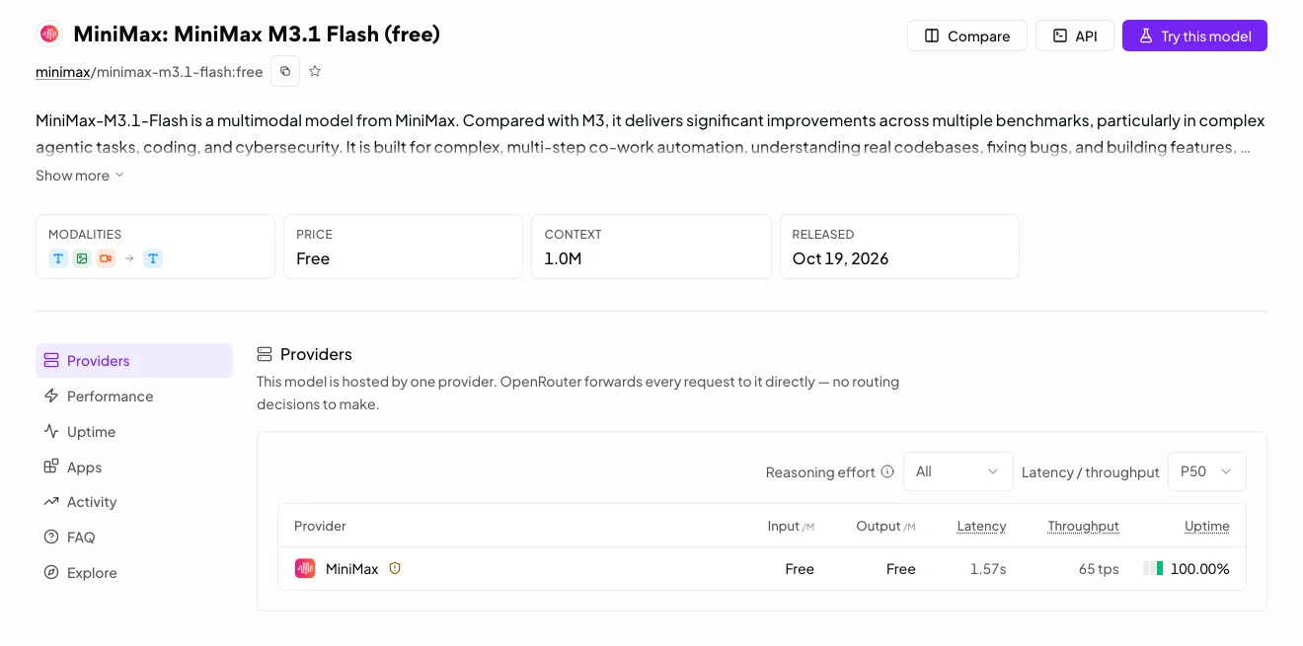Viewport: 1303px width, 646px height.
Task: Copy the model slug with the copy icon
Action: (x=285, y=71)
